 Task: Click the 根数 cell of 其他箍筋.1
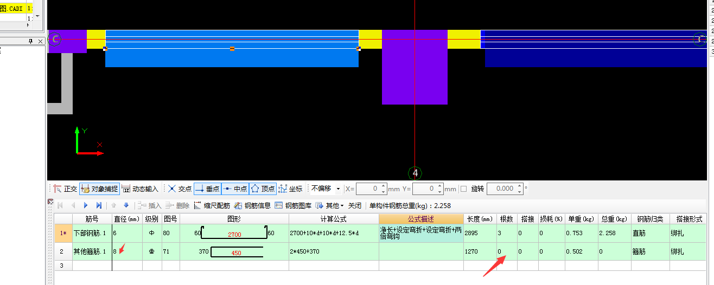507,251
